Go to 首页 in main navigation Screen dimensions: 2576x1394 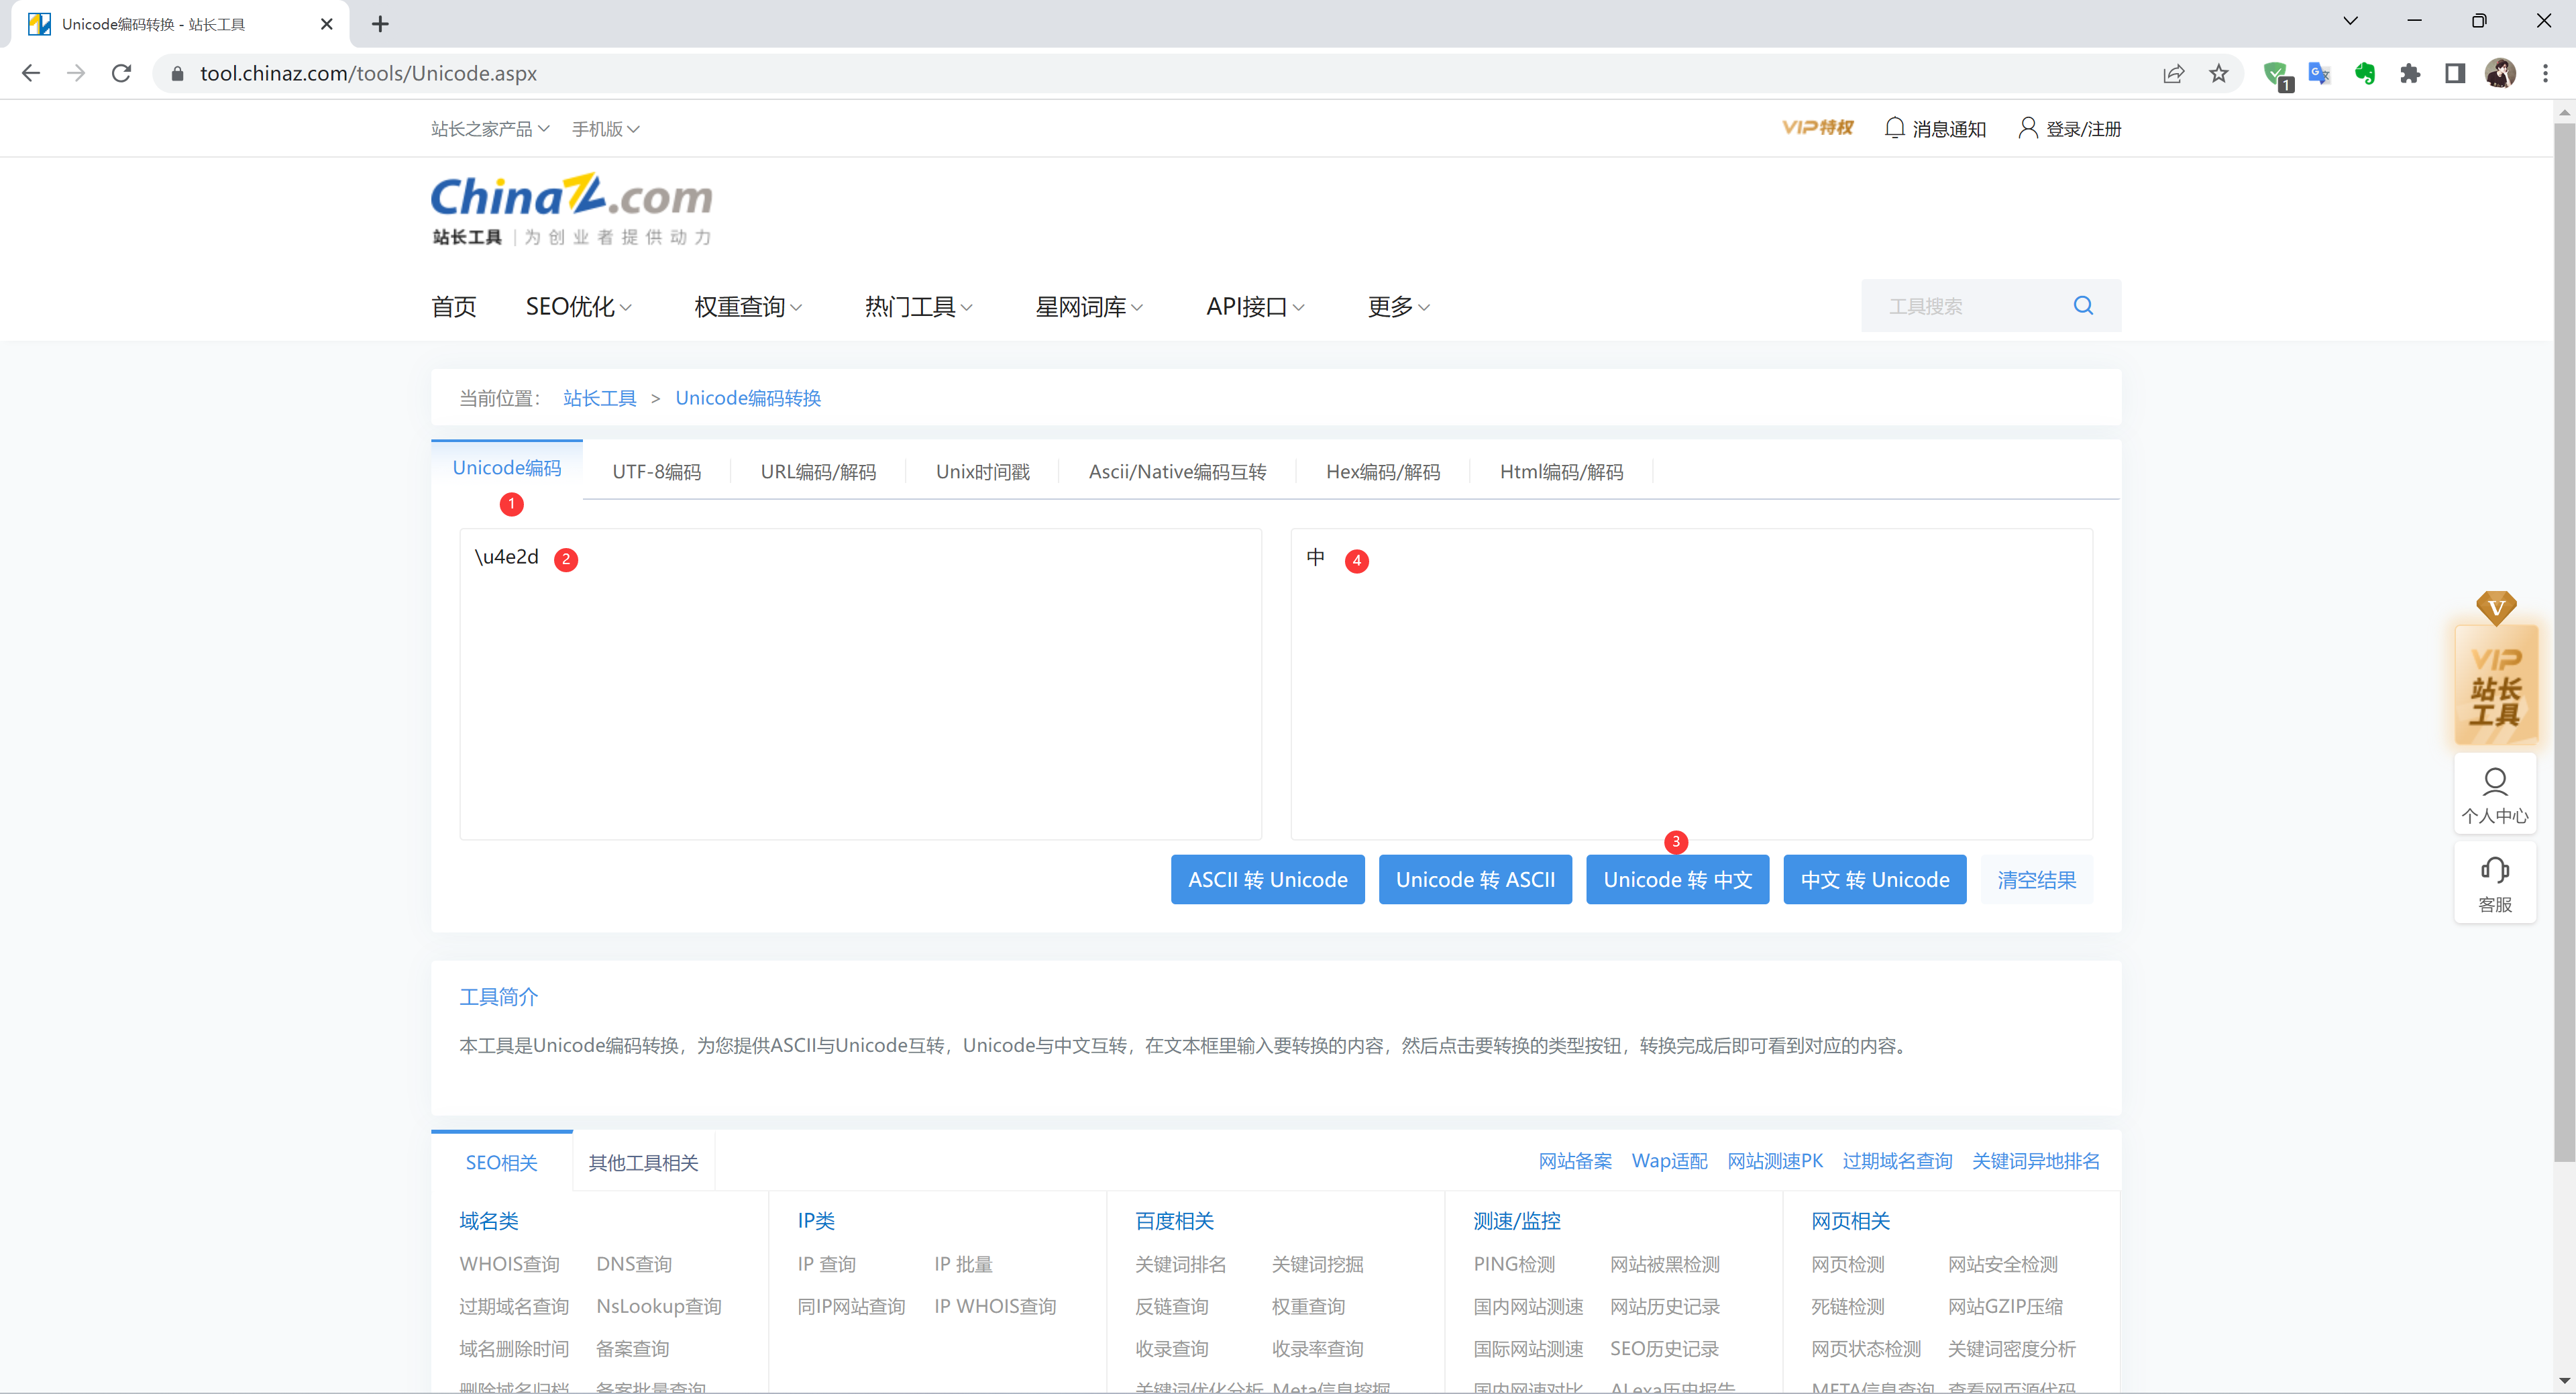point(454,306)
